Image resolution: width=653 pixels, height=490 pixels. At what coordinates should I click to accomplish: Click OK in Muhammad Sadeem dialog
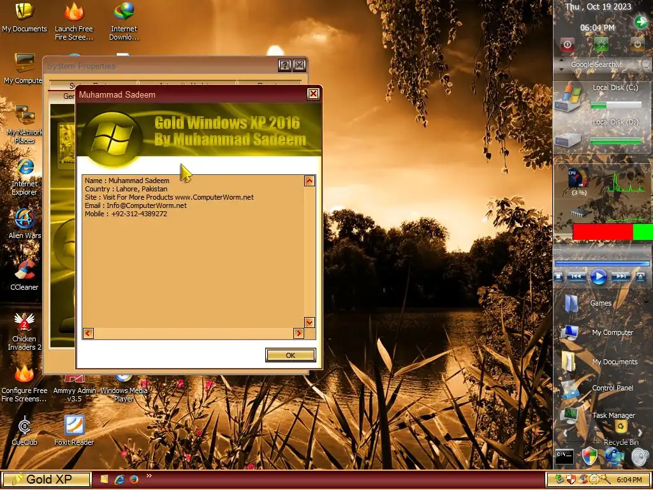(x=290, y=355)
